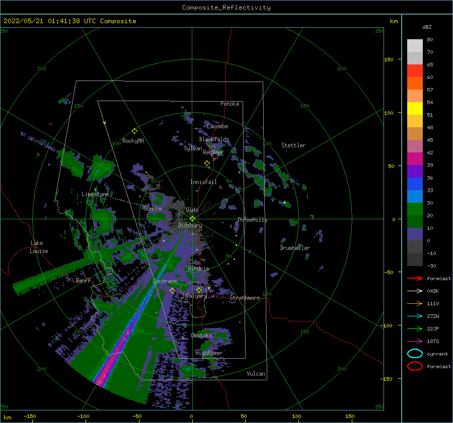Click the Limestone label
Image resolution: width=453 pixels, height=423 pixels.
95,194
